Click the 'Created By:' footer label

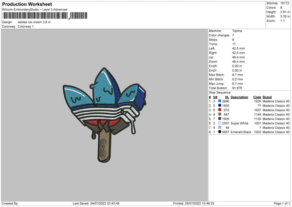[10, 203]
